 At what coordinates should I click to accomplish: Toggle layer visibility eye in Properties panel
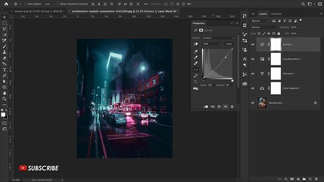[x=225, y=107]
